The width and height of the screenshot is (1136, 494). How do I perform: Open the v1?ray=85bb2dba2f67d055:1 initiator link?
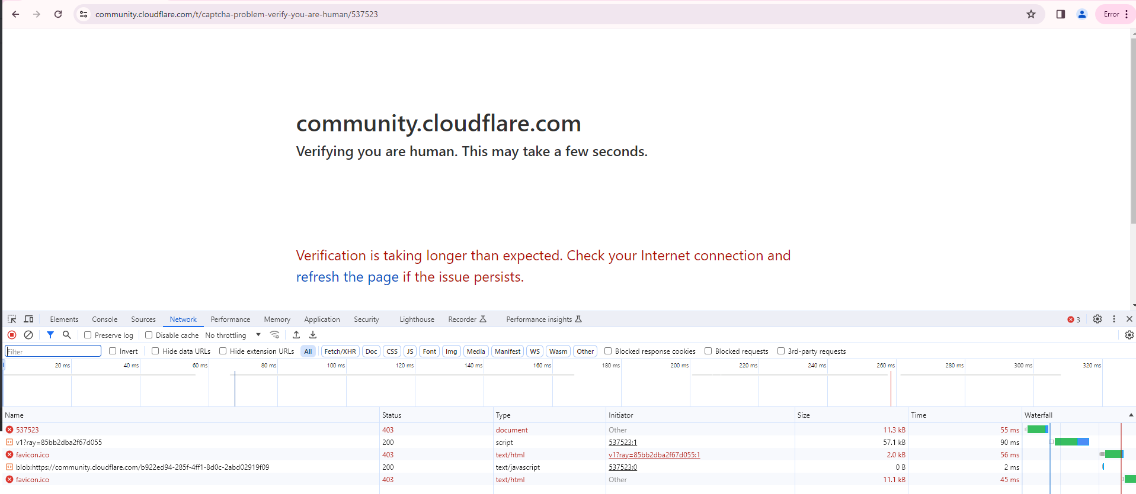pyautogui.click(x=654, y=455)
